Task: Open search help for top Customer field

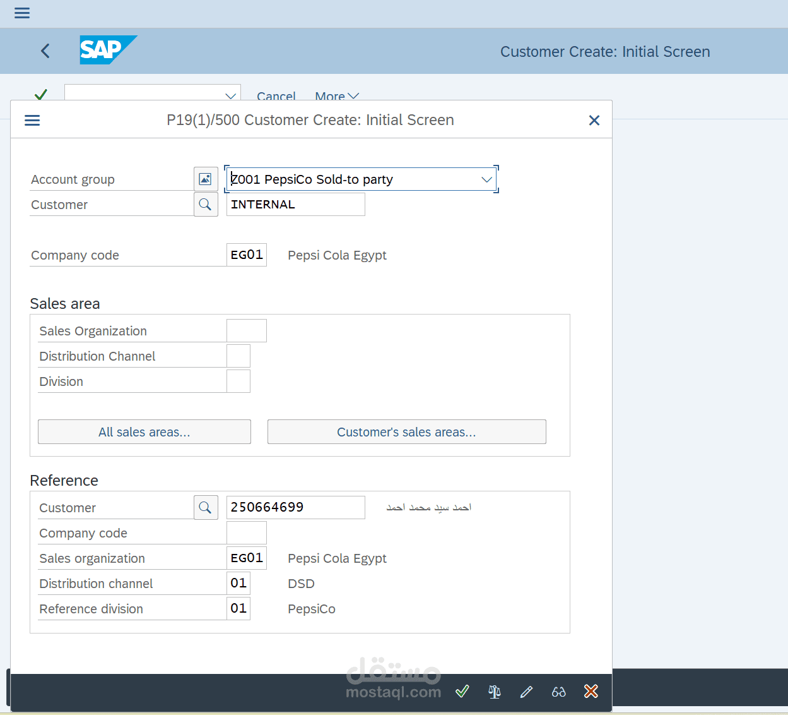Action: click(206, 205)
